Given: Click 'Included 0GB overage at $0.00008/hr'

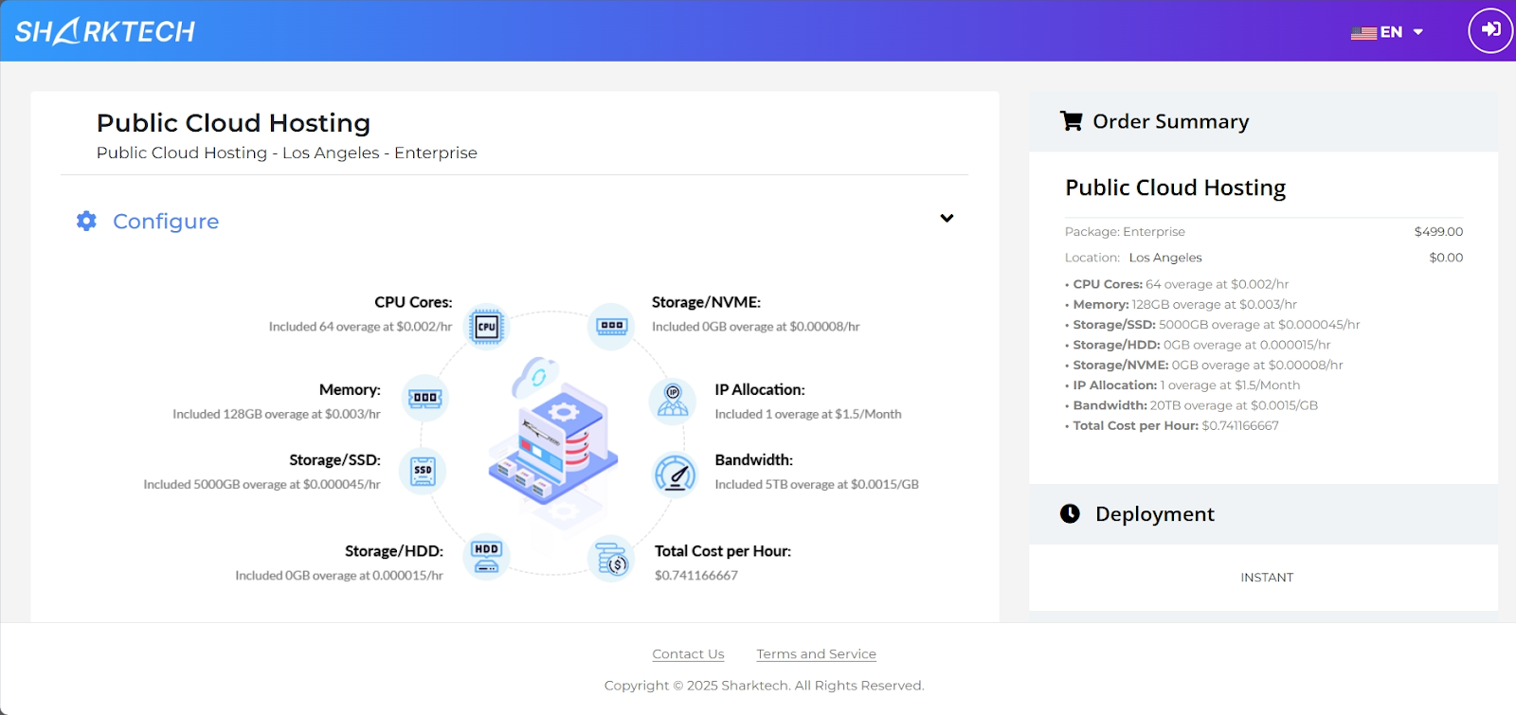Looking at the screenshot, I should [756, 327].
